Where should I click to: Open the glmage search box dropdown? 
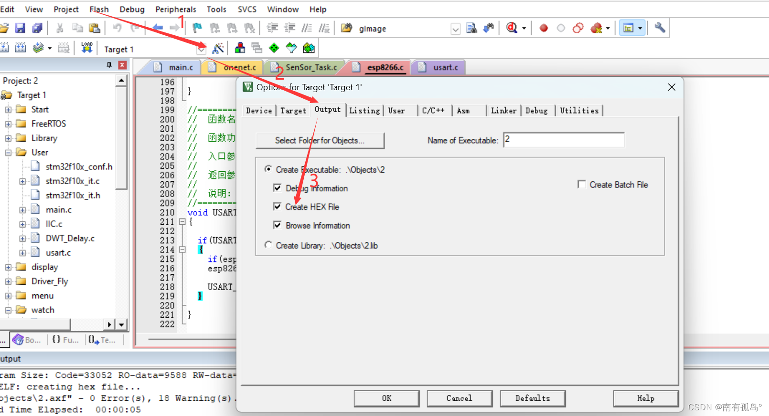tap(456, 29)
